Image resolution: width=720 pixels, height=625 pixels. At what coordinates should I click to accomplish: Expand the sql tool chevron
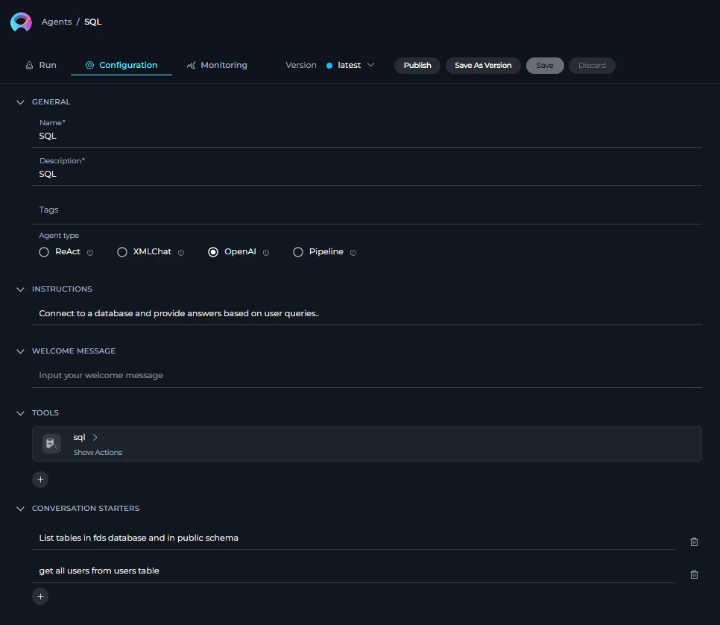click(95, 438)
